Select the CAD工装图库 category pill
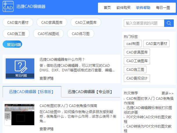The image size is (177, 133). click(86, 22)
